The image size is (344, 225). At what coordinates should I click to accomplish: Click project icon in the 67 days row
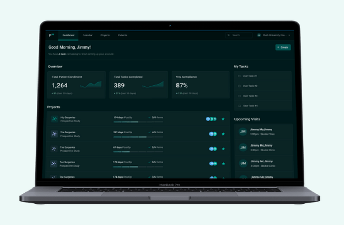54,149
